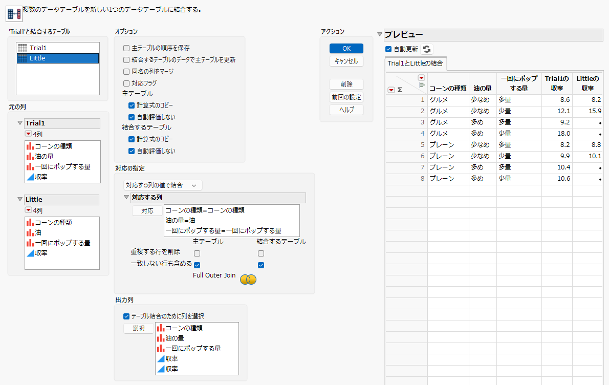Click the continuous icon of 収率 under Little

click(x=30, y=253)
